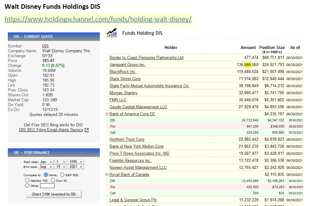Click the DIS – CURRENT QUOTE header
The image size is (311, 206).
click(x=54, y=37)
